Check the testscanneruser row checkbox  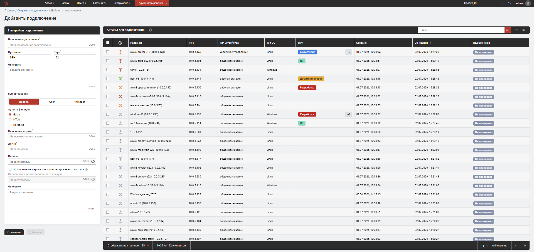click(108, 105)
